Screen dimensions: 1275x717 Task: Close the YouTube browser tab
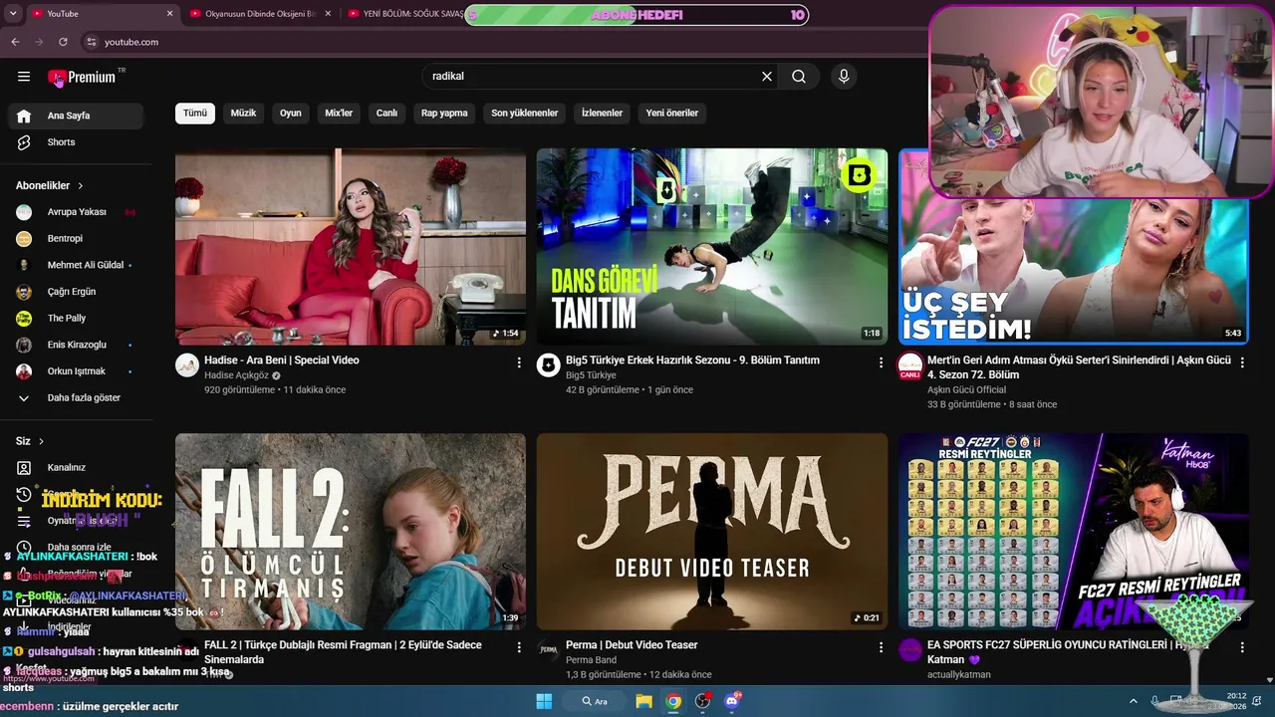coord(169,14)
